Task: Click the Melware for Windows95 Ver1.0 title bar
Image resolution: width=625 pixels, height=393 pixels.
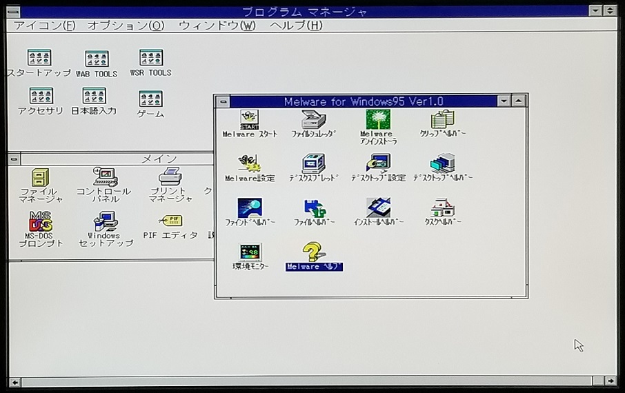Action: pos(364,101)
